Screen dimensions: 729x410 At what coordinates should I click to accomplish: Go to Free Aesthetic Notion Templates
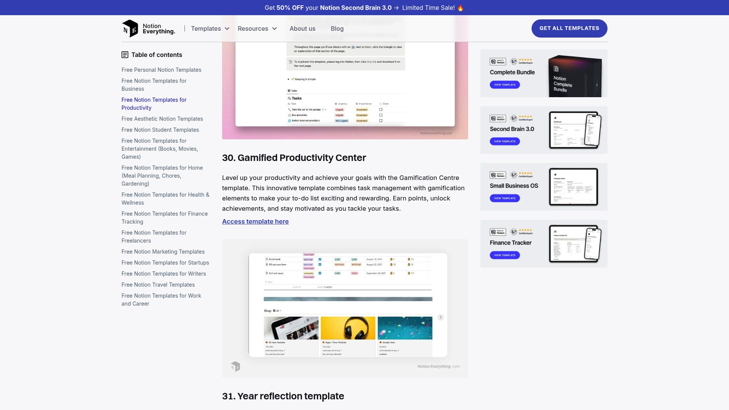162,119
